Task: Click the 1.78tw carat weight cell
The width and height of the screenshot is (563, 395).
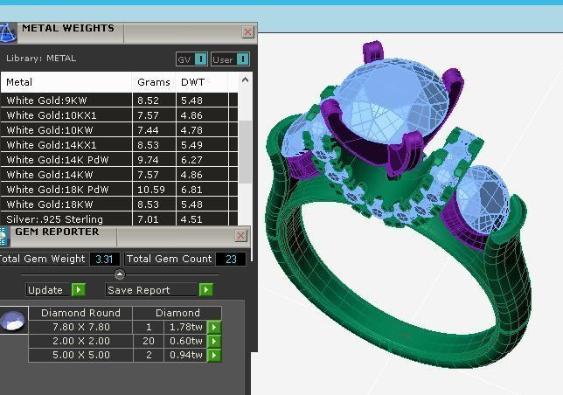Action: point(185,327)
